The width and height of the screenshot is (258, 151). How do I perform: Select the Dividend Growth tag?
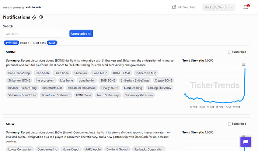click(x=117, y=149)
